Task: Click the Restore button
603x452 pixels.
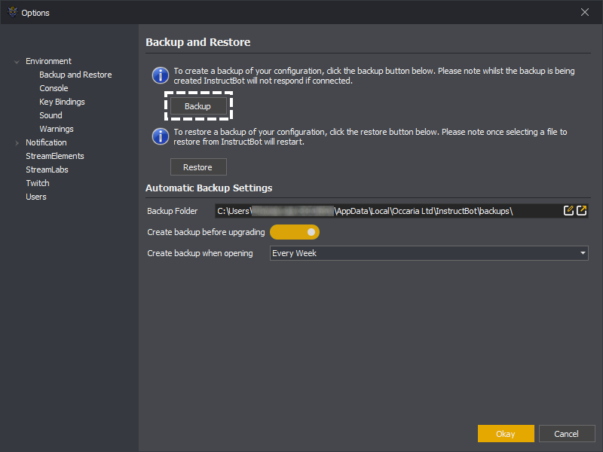Action: click(198, 167)
